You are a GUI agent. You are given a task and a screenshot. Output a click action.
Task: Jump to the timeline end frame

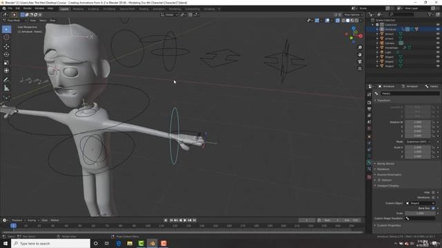click(x=195, y=220)
